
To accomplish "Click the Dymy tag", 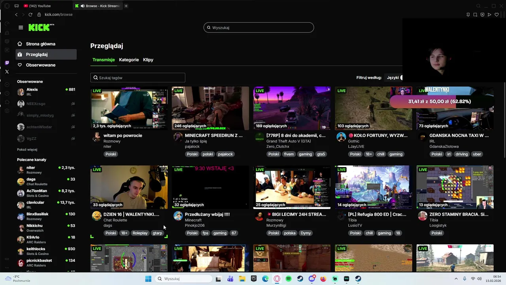I will coord(306,233).
